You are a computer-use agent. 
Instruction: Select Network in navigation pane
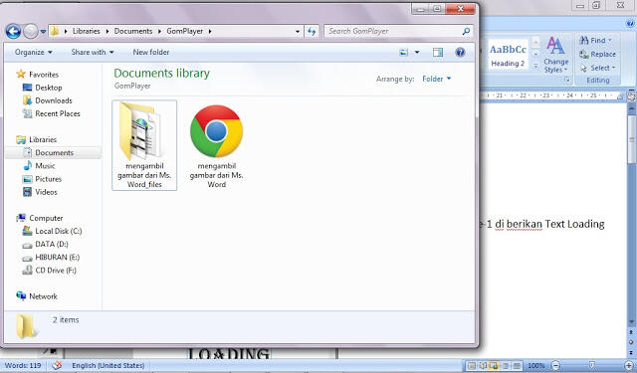pyautogui.click(x=37, y=296)
